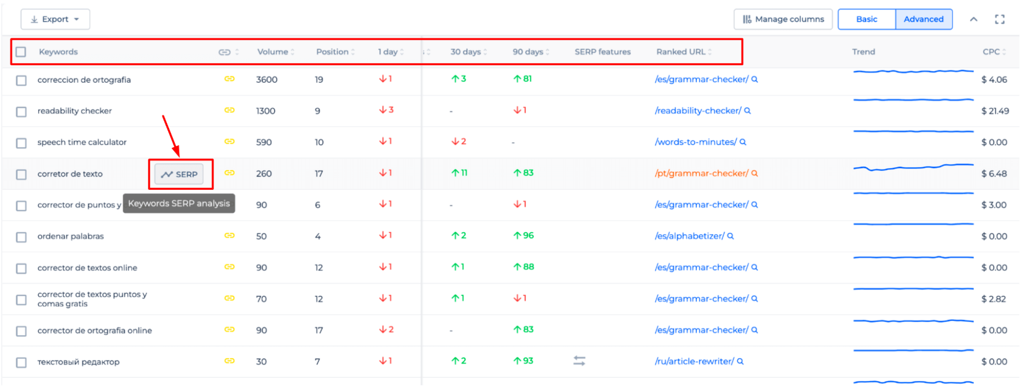Click link icon for 'ordenar palabras'
This screenshot has width=1034, height=392.
coord(229,235)
